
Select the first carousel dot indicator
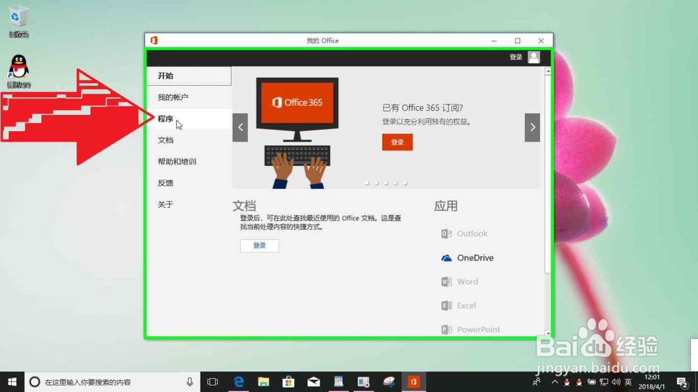pyautogui.click(x=367, y=183)
